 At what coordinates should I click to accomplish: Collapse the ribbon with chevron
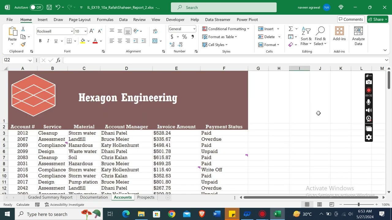[385, 50]
